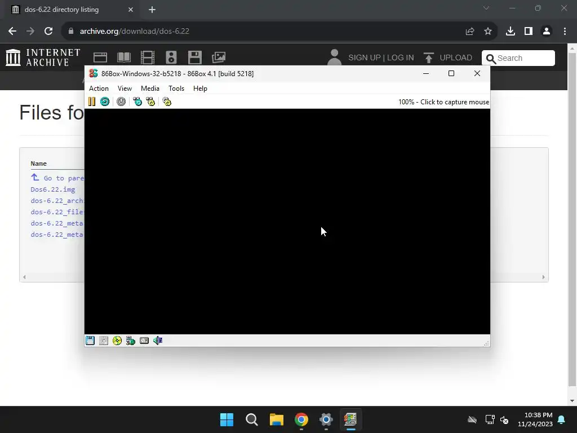This screenshot has height=433, width=577.
Task: Click the hard disk status bar icon
Action: pos(144,341)
